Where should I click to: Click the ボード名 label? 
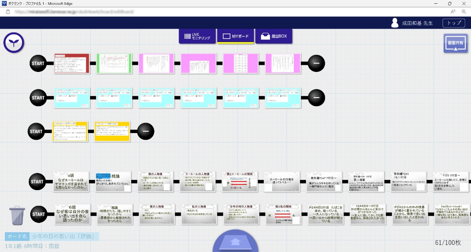click(17, 236)
